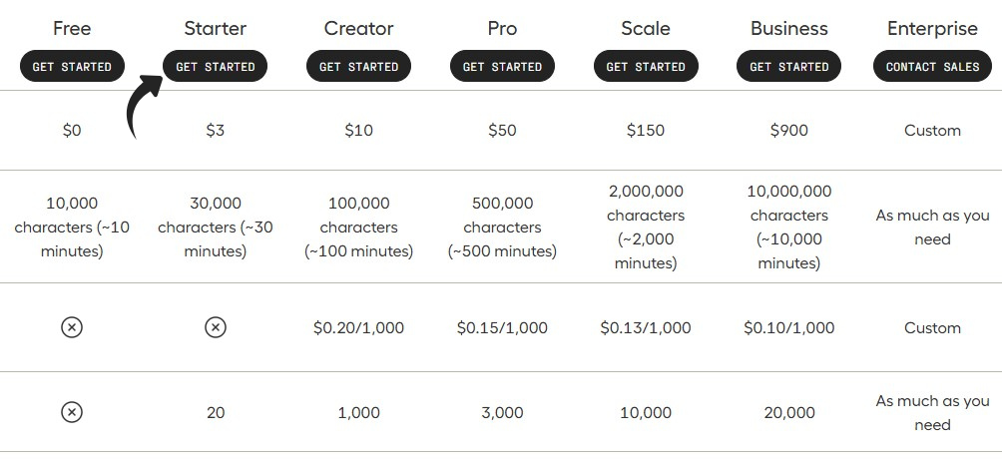This screenshot has width=1002, height=461.
Task: Click the Custom price under Enterprise
Action: 932,130
